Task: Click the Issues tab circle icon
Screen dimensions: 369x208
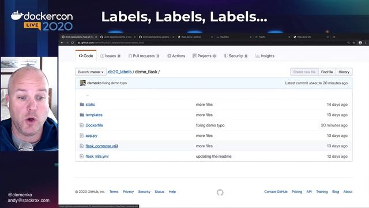Action: pyautogui.click(x=102, y=56)
